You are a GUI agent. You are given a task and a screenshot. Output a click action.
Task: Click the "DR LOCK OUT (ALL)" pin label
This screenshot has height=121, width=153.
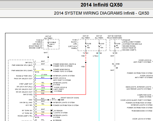(x=24, y=87)
